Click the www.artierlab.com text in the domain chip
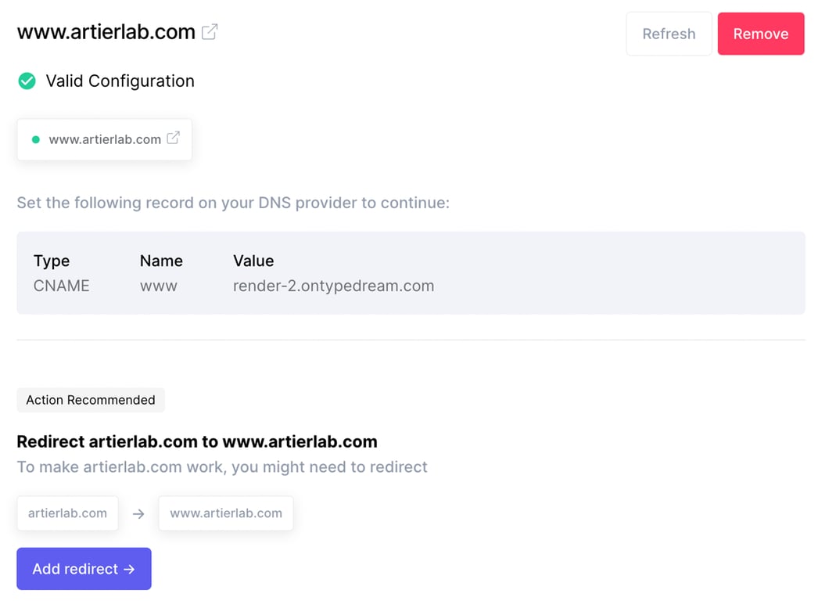The image size is (818, 601). pyautogui.click(x=105, y=140)
